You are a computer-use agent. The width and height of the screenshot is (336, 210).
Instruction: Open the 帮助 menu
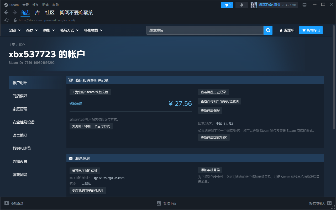[55, 5]
